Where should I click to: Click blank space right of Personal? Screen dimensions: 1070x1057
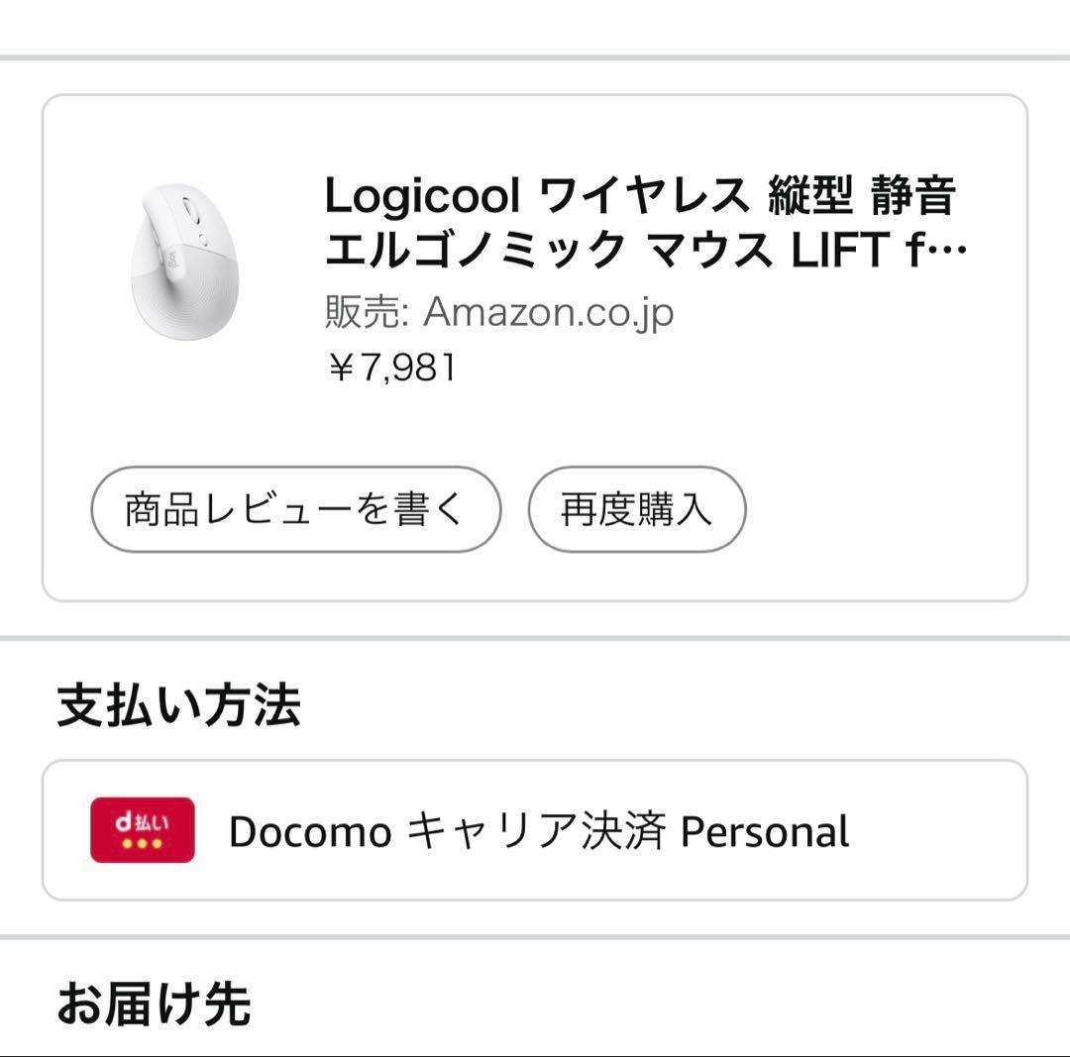936,832
